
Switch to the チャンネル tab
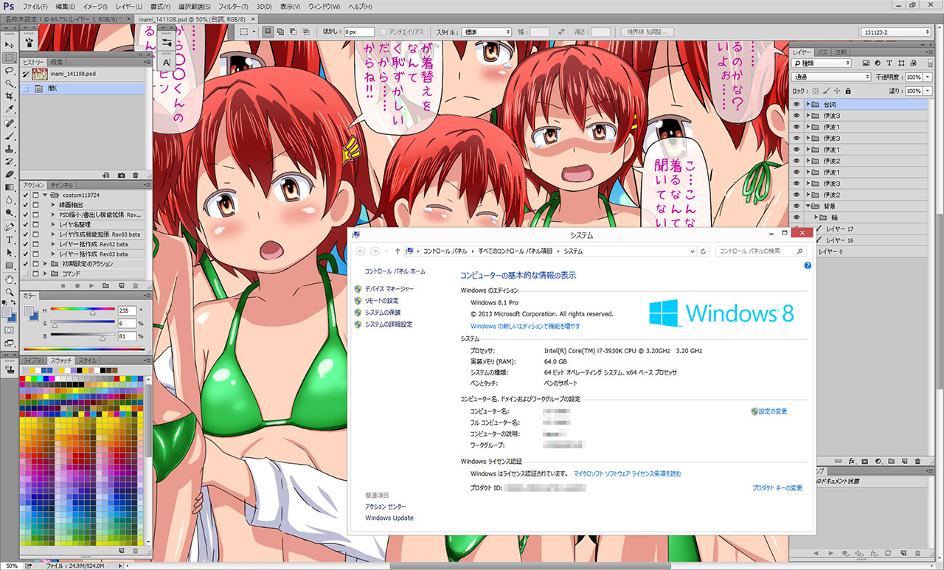pos(63,184)
